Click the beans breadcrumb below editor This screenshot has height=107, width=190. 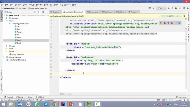[x=62, y=94]
